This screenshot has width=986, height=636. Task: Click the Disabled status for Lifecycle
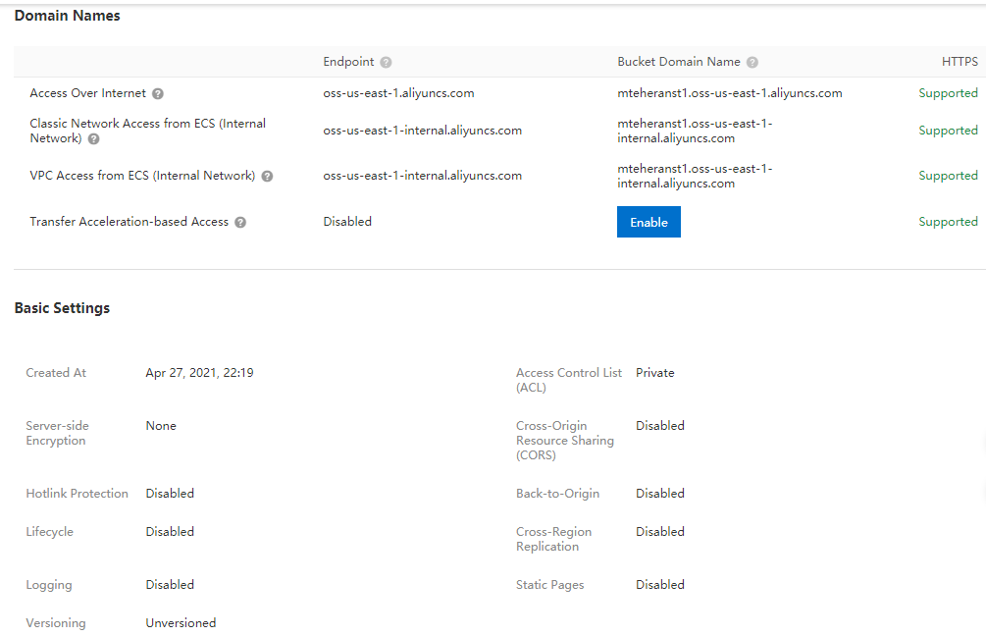(x=170, y=532)
